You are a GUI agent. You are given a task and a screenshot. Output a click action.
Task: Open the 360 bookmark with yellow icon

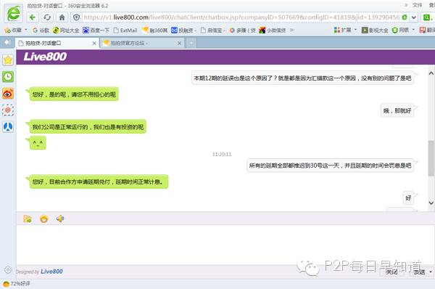point(155,30)
